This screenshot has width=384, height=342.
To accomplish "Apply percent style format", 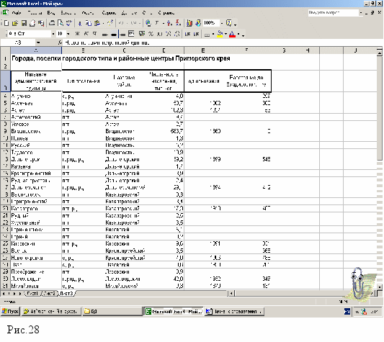I will [x=151, y=34].
